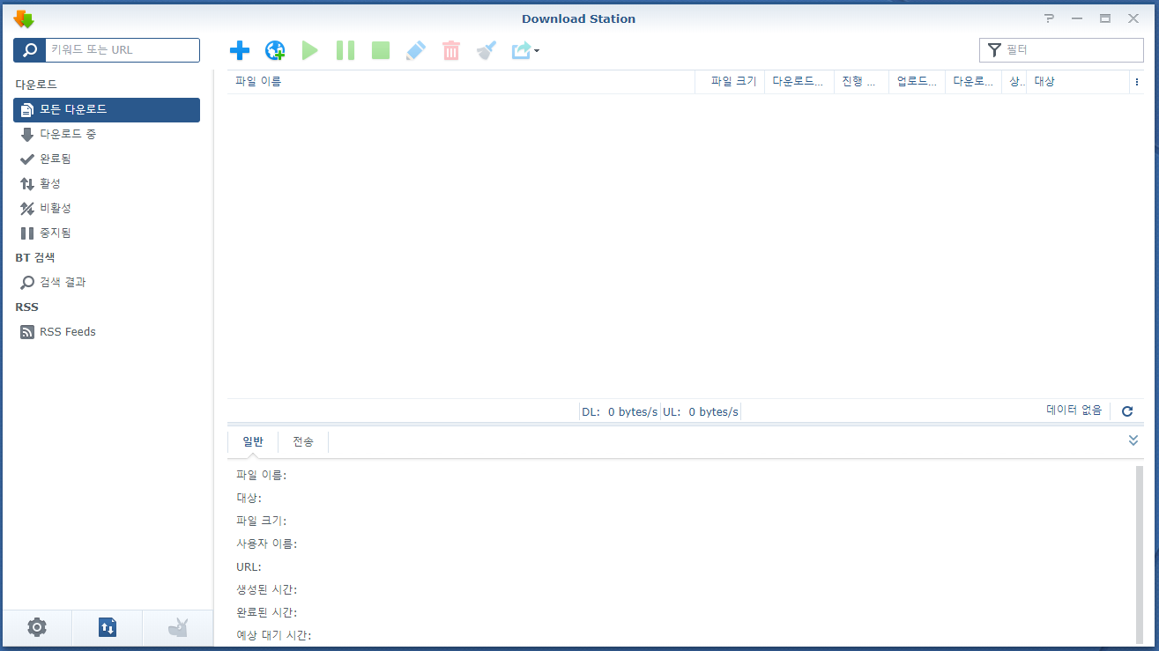Image resolution: width=1159 pixels, height=651 pixels.
Task: Open the share arrow dropdown in toolbar
Action: [x=525, y=50]
